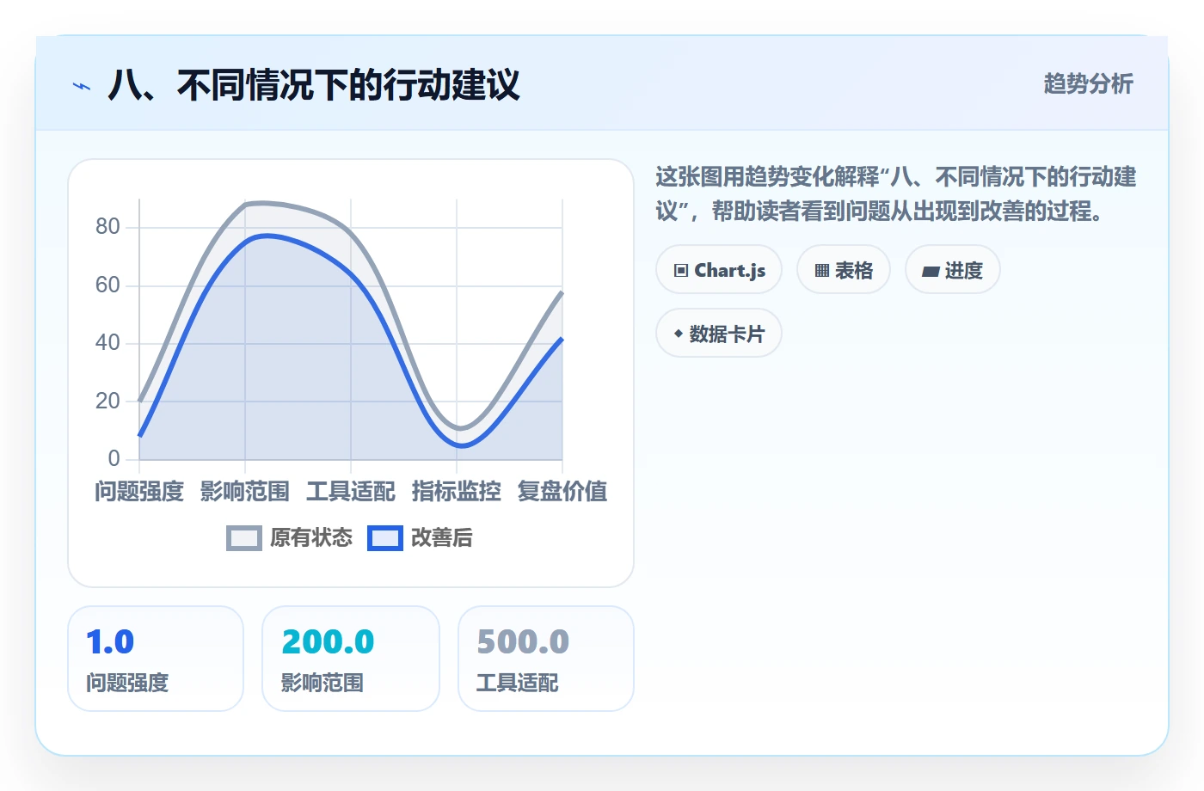The width and height of the screenshot is (1204, 791).
Task: Select the 数据卡片 tag
Action: point(719,334)
